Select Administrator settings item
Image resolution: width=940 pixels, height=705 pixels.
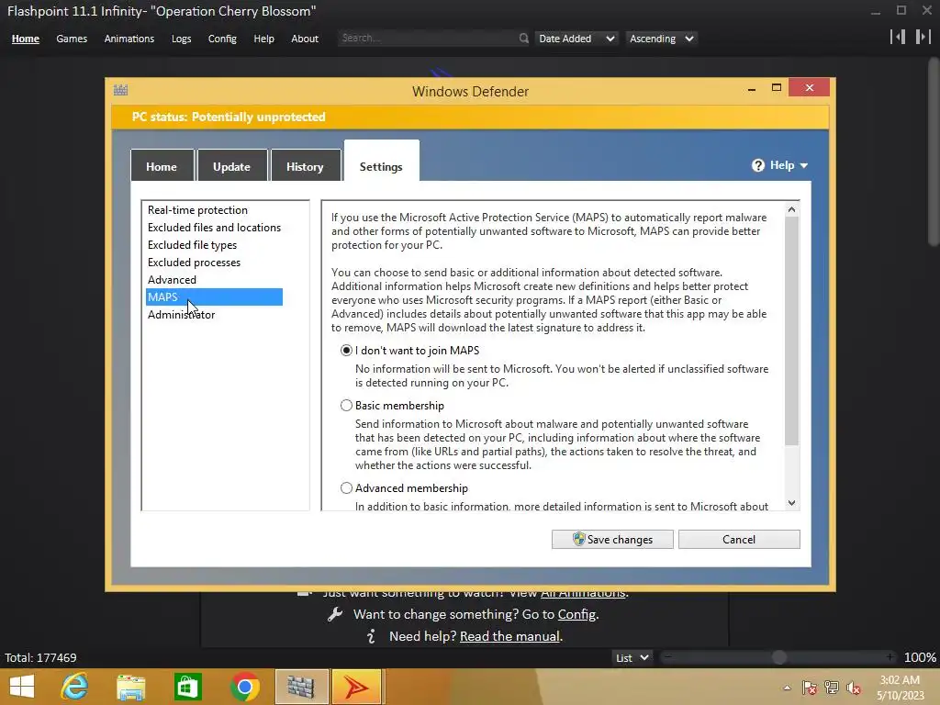coord(181,314)
